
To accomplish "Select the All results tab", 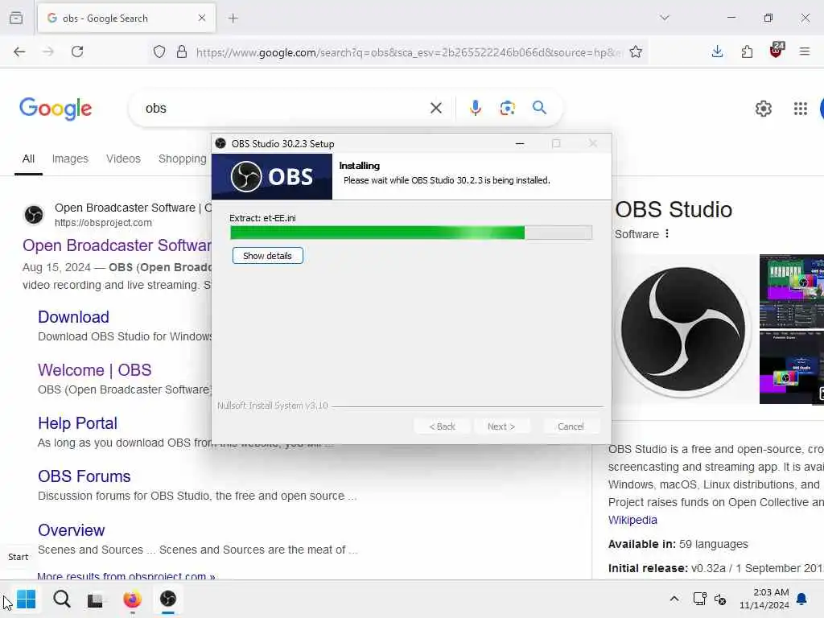I will tap(28, 159).
